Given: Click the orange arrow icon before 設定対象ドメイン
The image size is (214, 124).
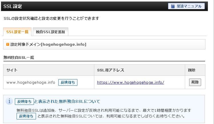Looking at the screenshot, I should coord(8,45).
